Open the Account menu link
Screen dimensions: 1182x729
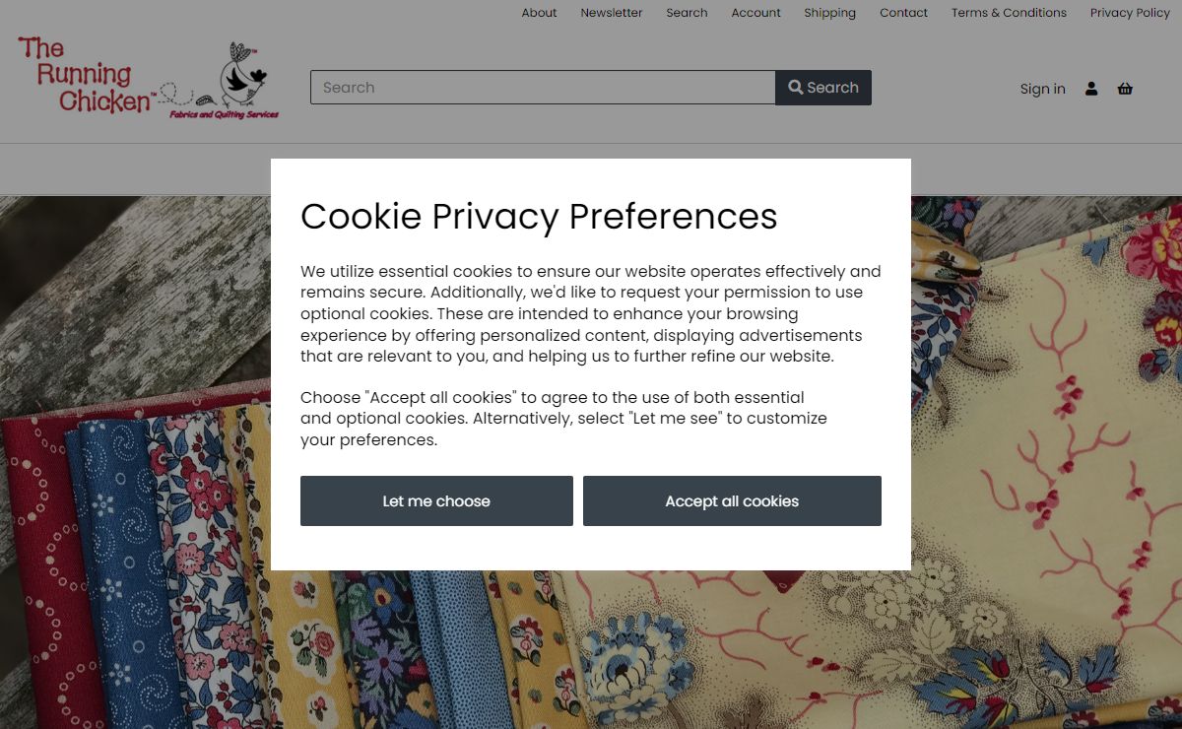pos(755,13)
